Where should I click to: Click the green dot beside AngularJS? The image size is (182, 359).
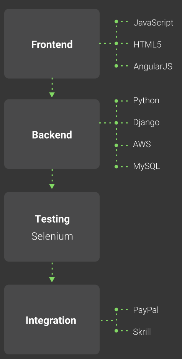[116, 66]
